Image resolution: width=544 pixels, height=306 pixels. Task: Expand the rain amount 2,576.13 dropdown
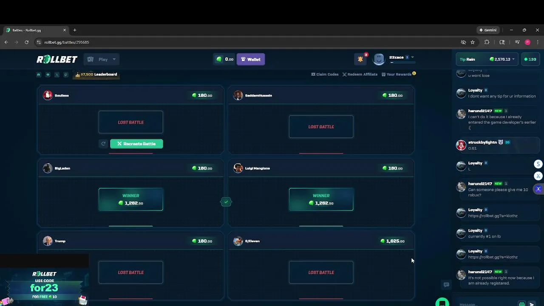point(513,59)
